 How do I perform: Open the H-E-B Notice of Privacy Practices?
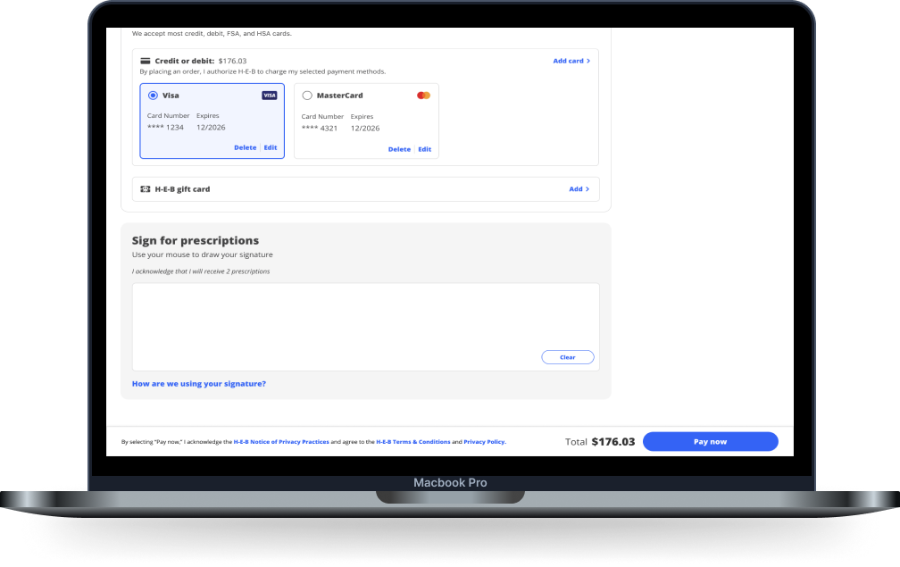click(x=281, y=442)
